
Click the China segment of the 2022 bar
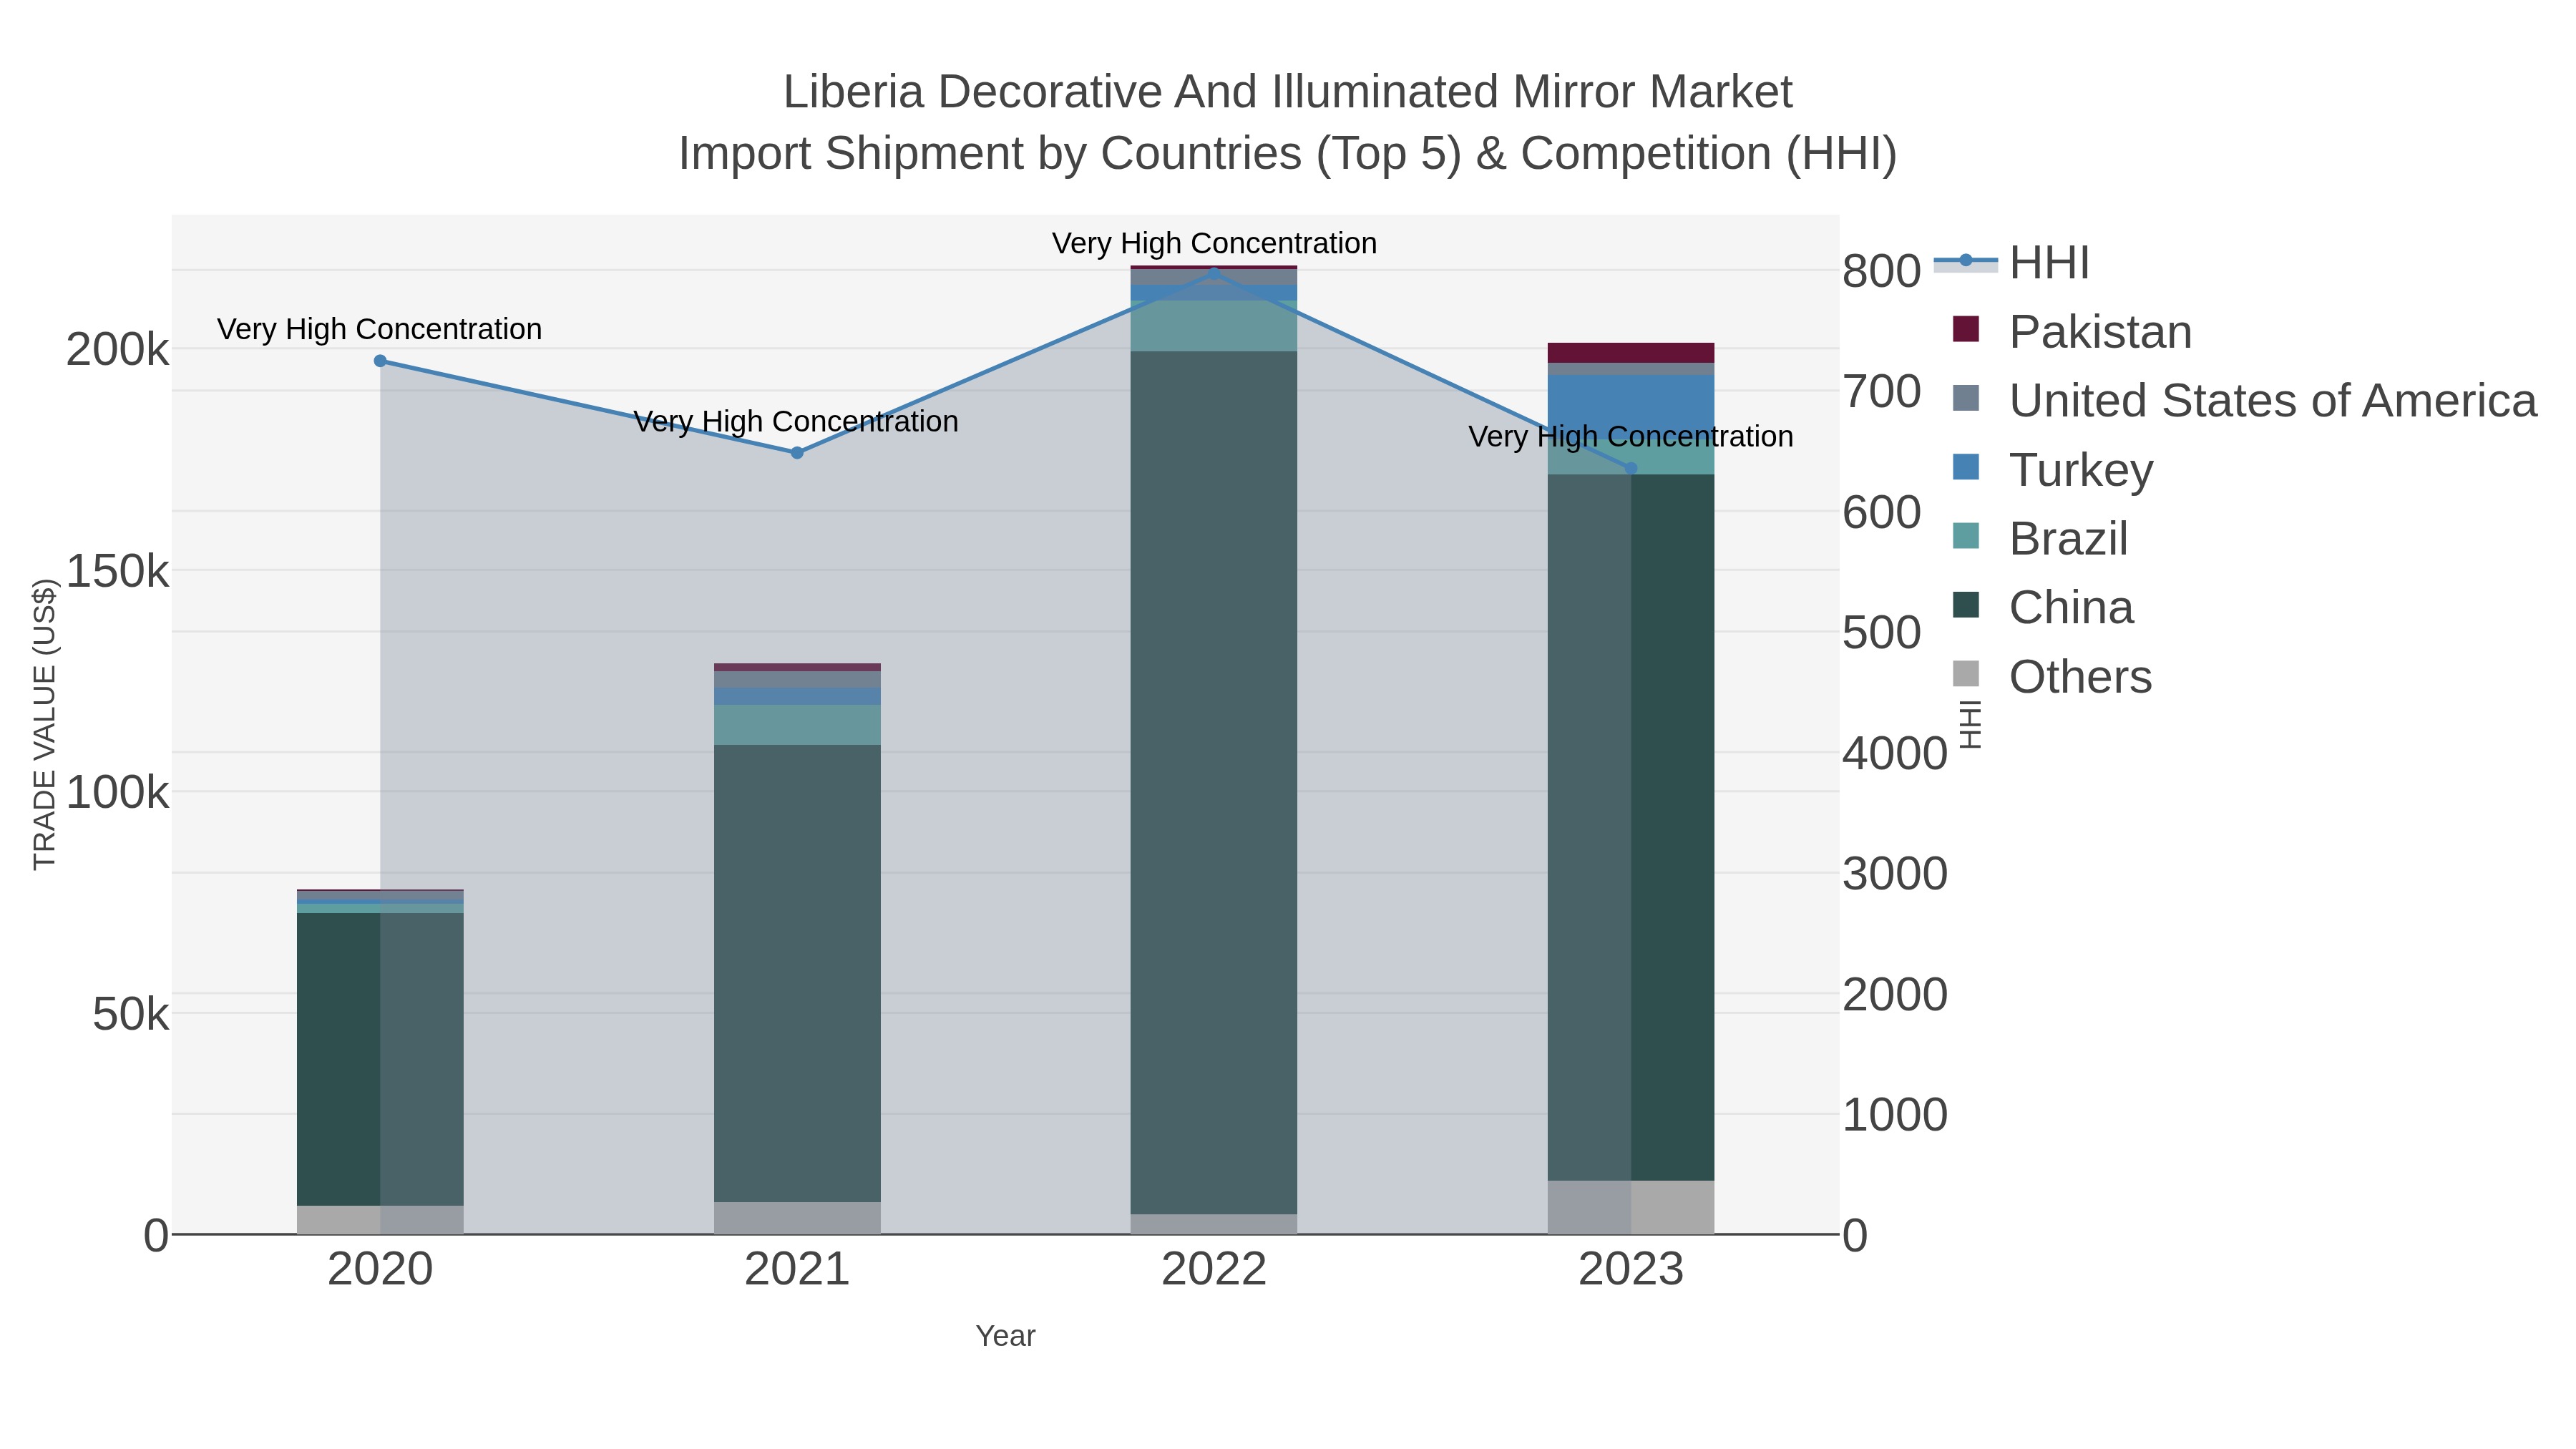click(x=1214, y=783)
